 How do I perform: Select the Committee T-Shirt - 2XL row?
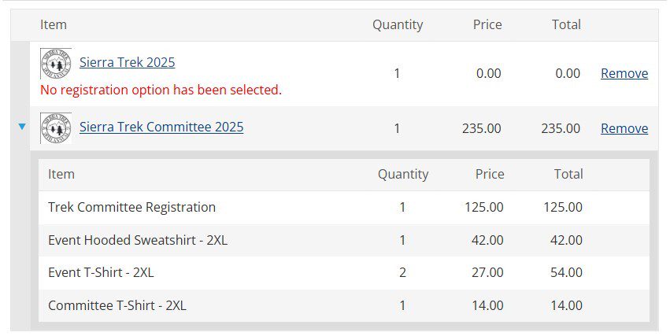click(x=344, y=305)
